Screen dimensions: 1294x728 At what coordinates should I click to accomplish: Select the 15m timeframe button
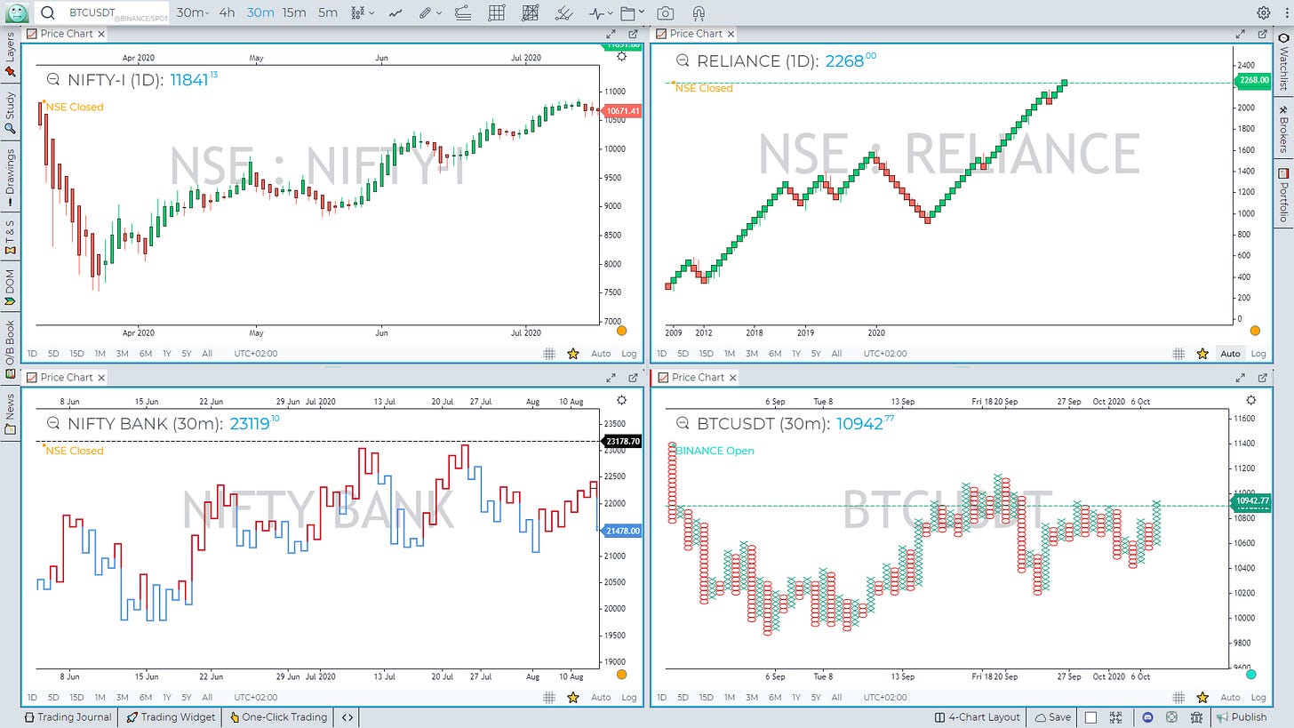click(x=294, y=12)
